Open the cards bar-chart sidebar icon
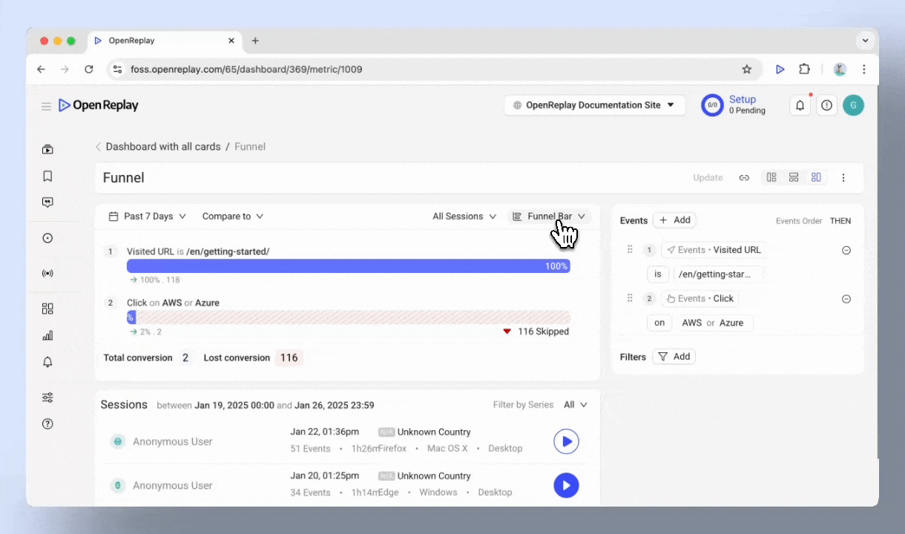The height and width of the screenshot is (534, 905). [47, 335]
